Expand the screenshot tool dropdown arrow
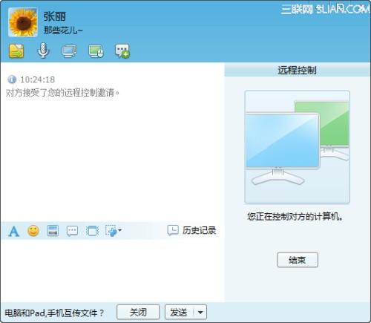 point(120,230)
